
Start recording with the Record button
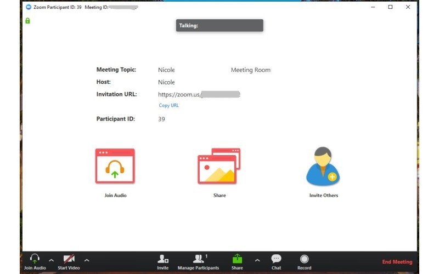(304, 262)
